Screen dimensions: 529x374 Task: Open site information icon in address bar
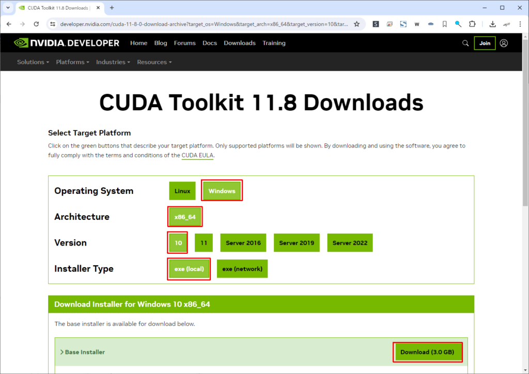click(53, 24)
